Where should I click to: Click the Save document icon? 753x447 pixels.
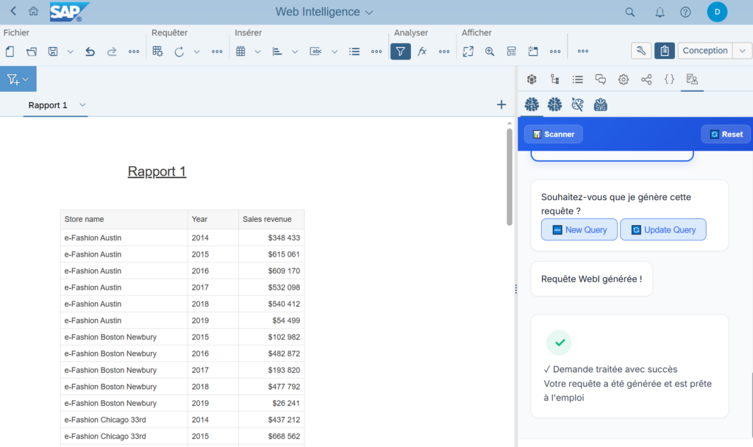click(53, 51)
